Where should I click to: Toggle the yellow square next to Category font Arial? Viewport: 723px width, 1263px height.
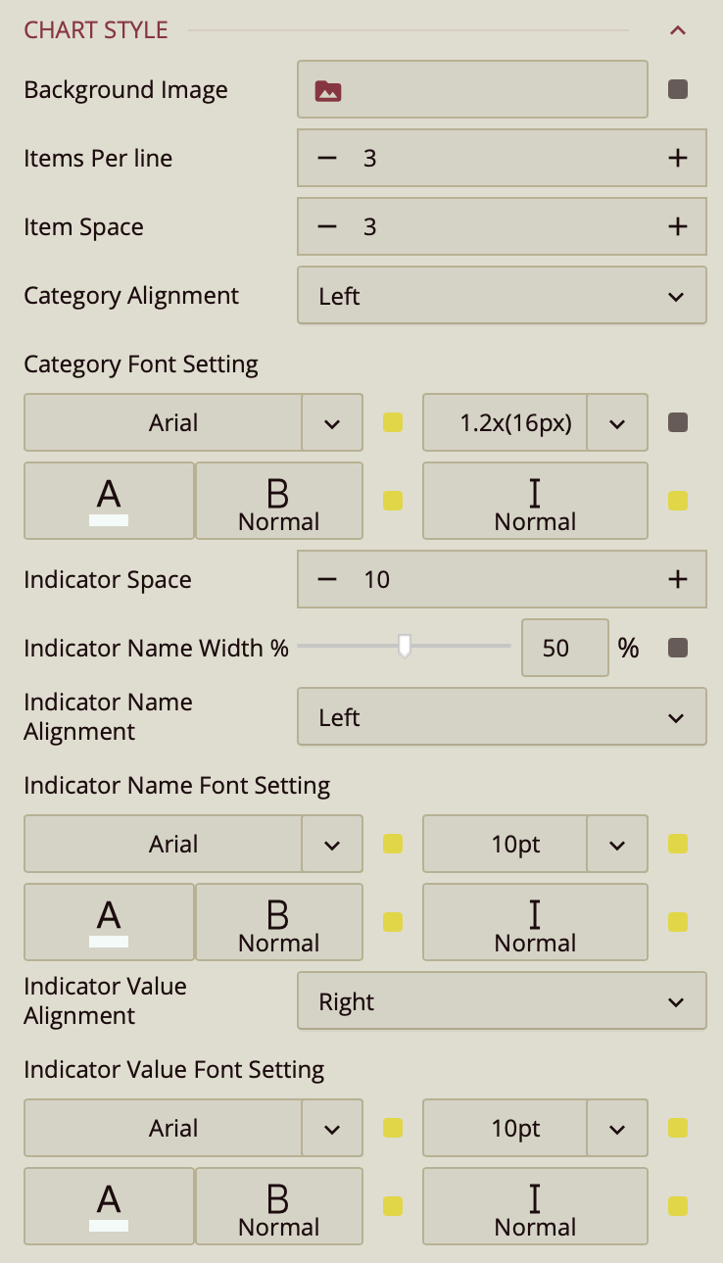tap(393, 423)
